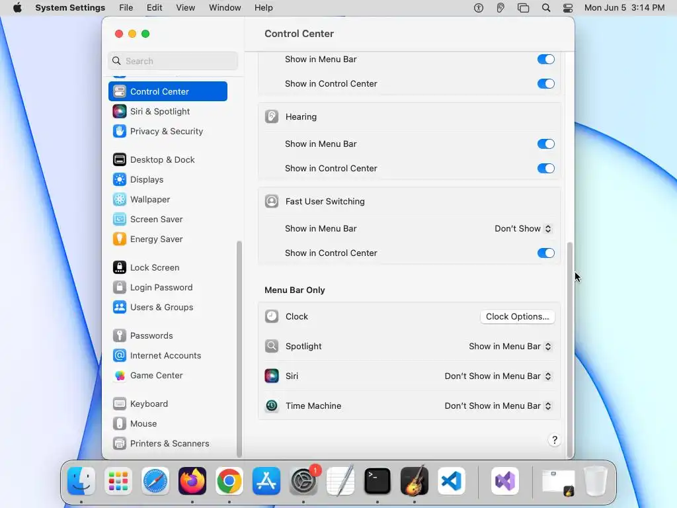Viewport: 677px width, 508px height.
Task: Click the Clock Options button
Action: pyautogui.click(x=517, y=317)
